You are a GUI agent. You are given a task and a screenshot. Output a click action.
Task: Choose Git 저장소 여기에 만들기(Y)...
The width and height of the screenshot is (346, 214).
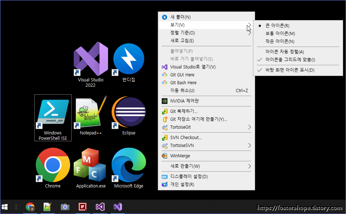206,119
